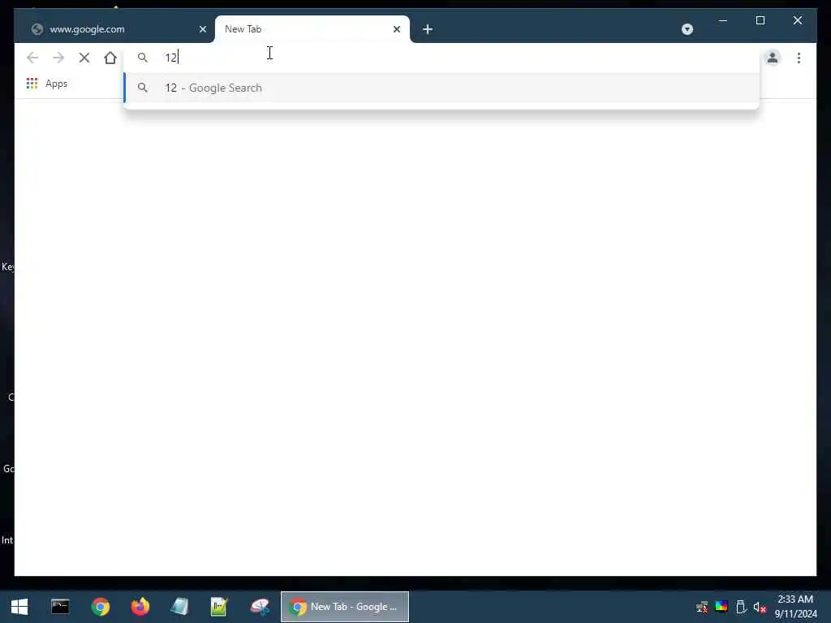The image size is (831, 623).
Task: Click the USB device tray icon
Action: click(x=741, y=607)
